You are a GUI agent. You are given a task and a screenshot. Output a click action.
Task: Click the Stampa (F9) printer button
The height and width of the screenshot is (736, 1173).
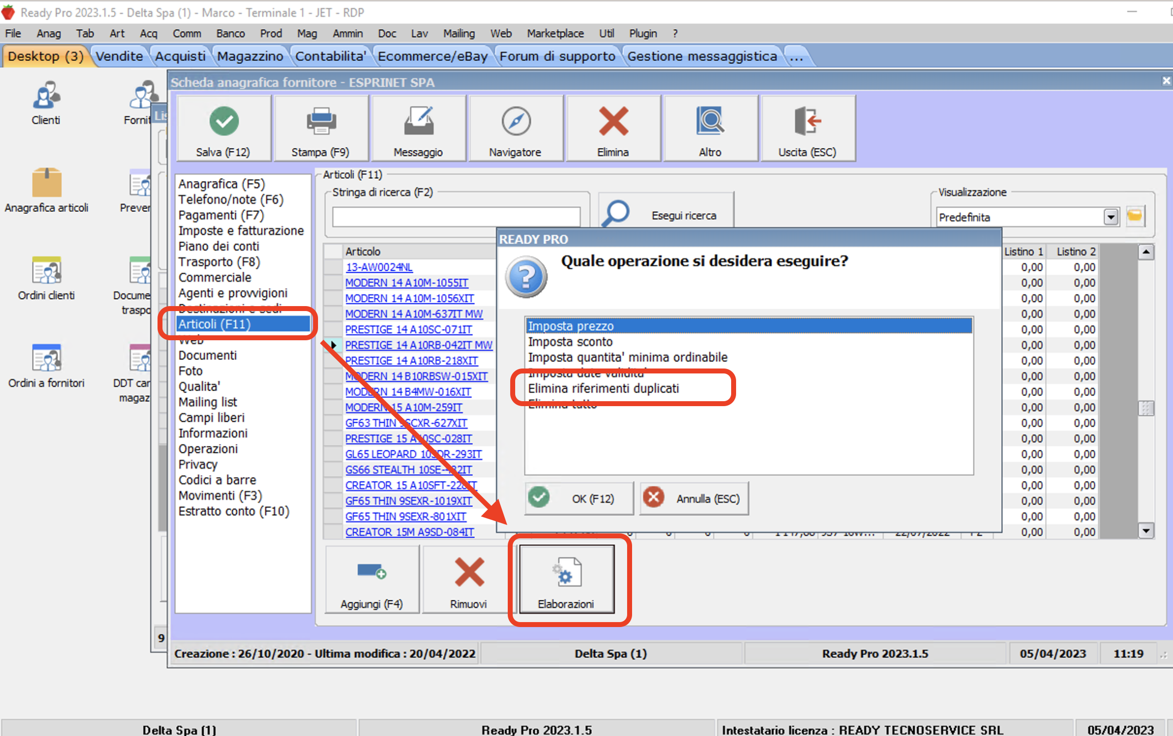pos(320,129)
